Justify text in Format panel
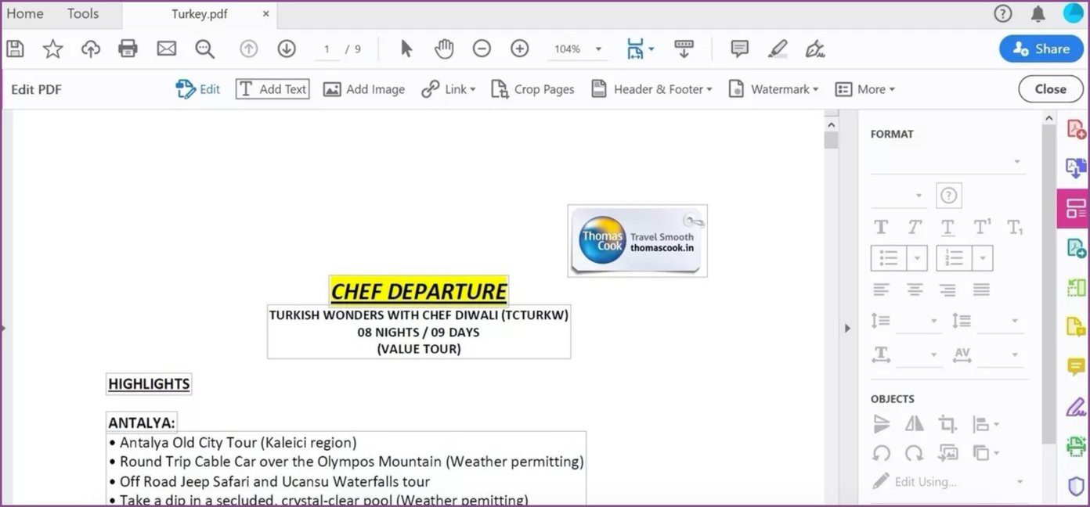1090x507 pixels. pos(981,290)
